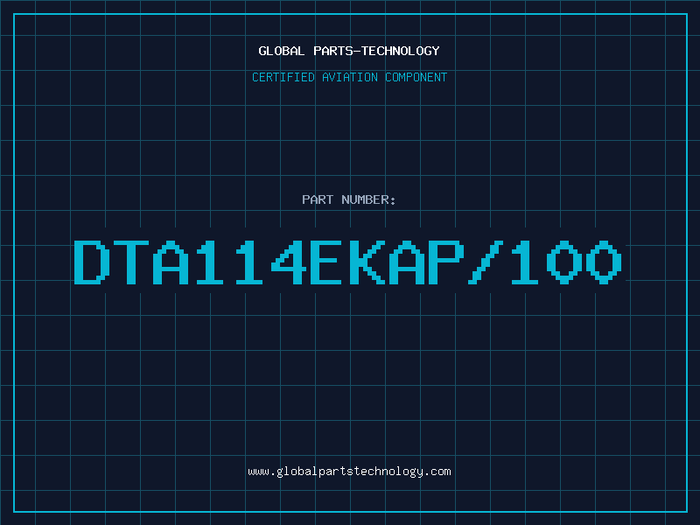Click the GLOBAL PARTS-TECHNOLOGY heading text

[x=349, y=51]
